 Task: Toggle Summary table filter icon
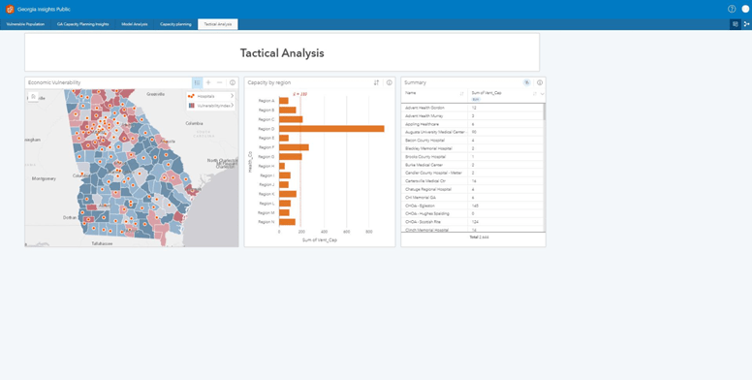click(526, 82)
